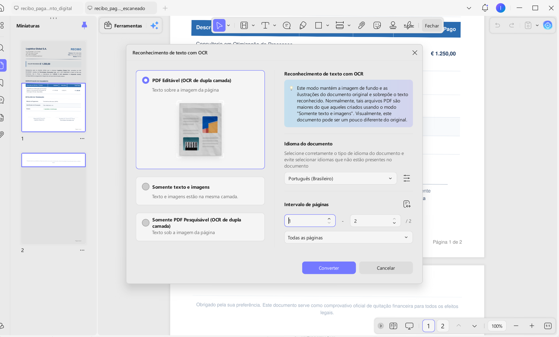Click the stamp tool icon
Viewport: 559px width, 337px height.
(x=393, y=26)
